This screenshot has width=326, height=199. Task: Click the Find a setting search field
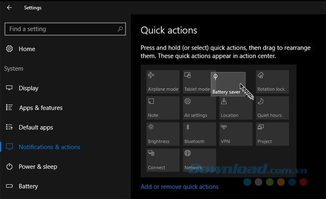[65, 29]
